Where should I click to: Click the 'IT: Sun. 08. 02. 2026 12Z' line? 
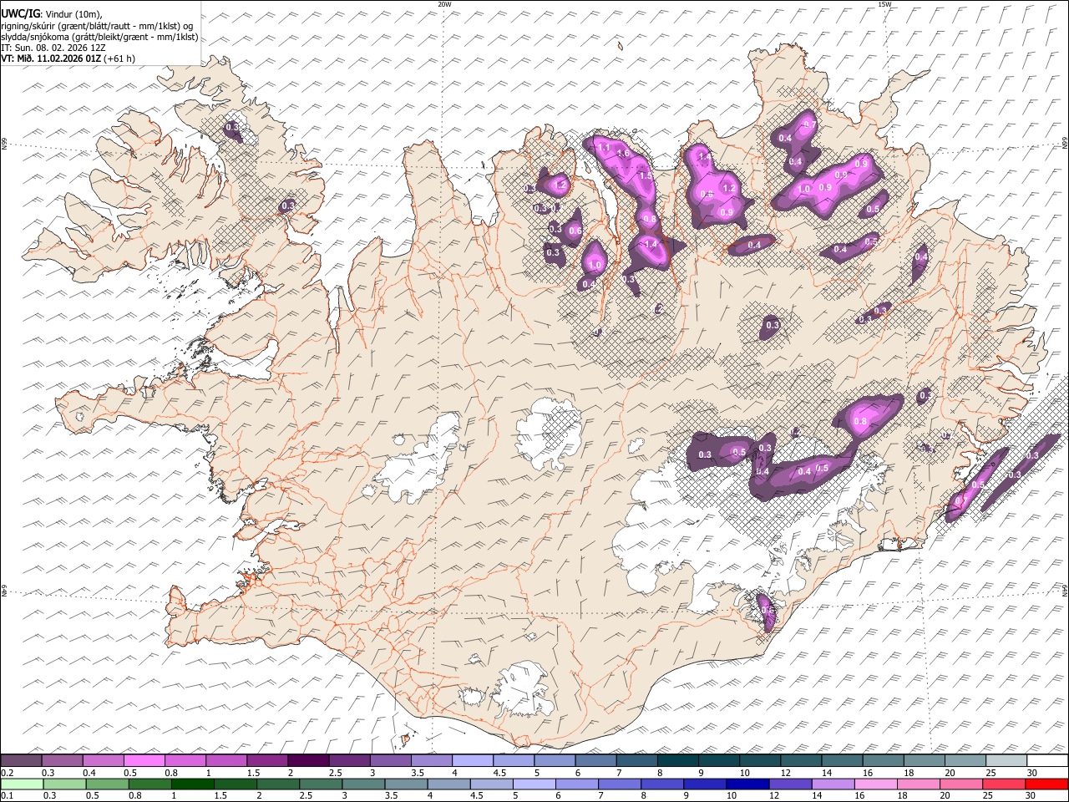coord(53,48)
